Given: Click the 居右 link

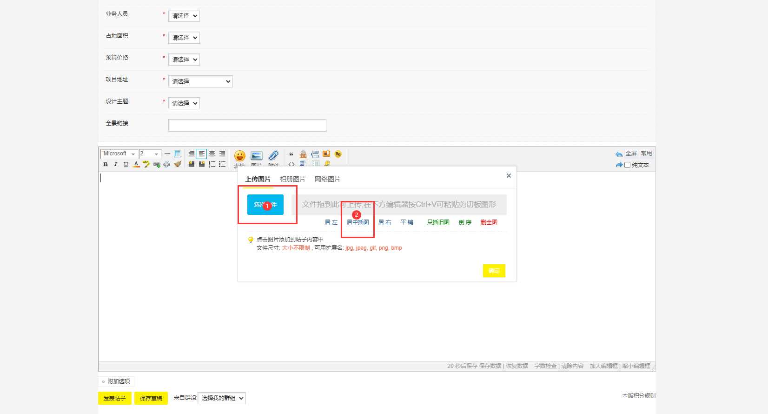Looking at the screenshot, I should click(x=385, y=222).
